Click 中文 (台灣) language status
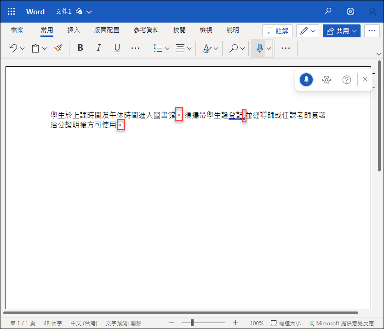 84,323
